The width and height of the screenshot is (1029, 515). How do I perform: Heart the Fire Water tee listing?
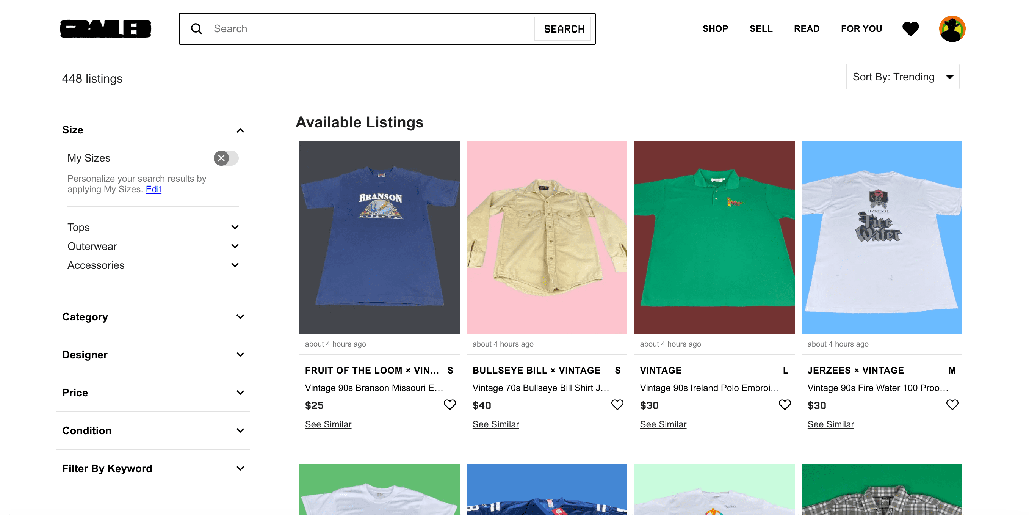click(x=952, y=405)
